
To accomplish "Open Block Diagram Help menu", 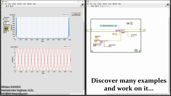I will point(119,4).
